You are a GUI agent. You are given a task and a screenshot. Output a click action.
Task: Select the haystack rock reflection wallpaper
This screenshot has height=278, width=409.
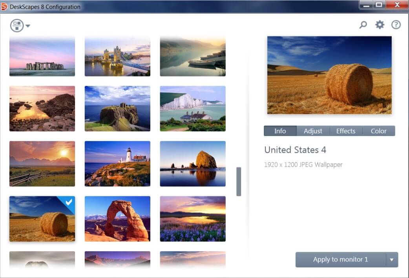click(193, 164)
